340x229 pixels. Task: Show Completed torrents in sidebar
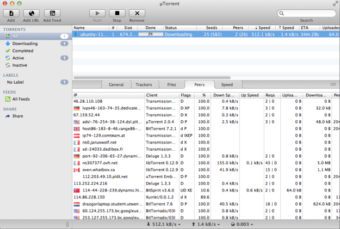click(23, 51)
